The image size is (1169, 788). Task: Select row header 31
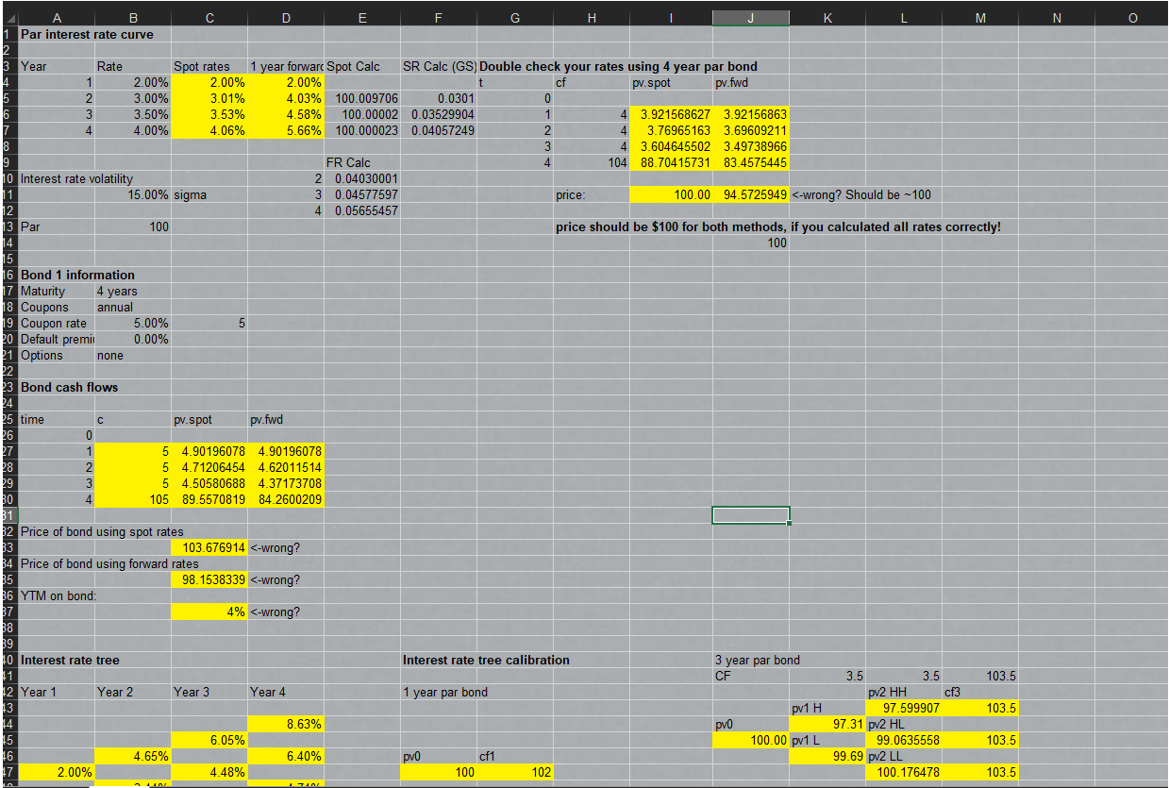8,515
